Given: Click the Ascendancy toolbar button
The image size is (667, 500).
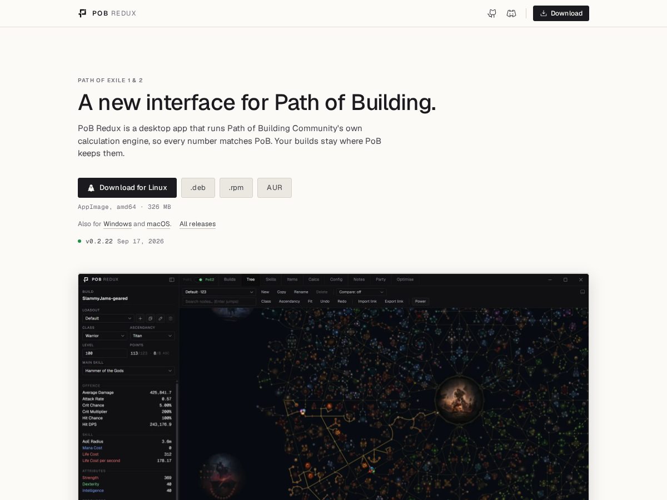Looking at the screenshot, I should pyautogui.click(x=289, y=302).
